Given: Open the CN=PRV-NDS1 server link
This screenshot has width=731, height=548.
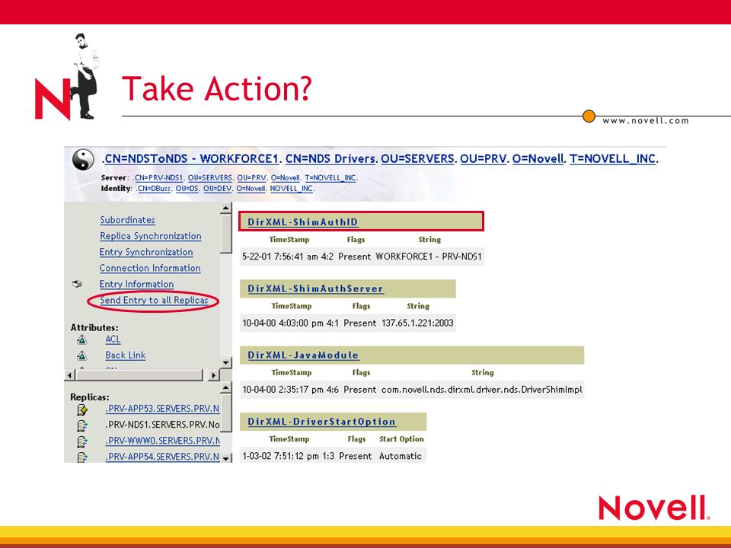Looking at the screenshot, I should pyautogui.click(x=158, y=178).
